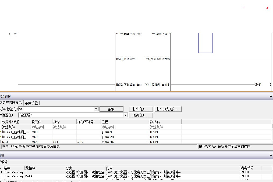Click the M61 device input field

pyautogui.click(x=56, y=109)
